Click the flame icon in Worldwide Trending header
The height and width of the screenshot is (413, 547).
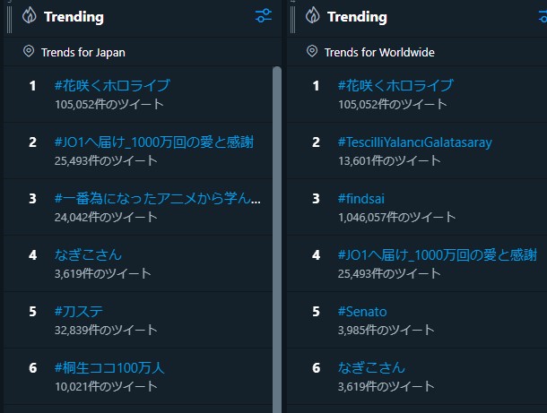[313, 16]
